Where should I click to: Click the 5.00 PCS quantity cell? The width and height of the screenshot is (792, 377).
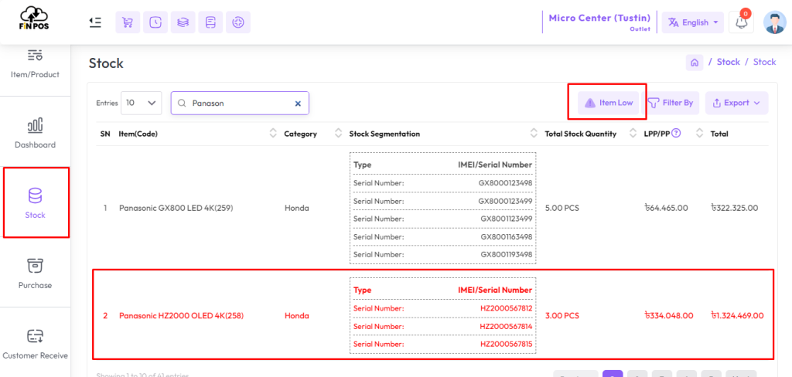(562, 208)
